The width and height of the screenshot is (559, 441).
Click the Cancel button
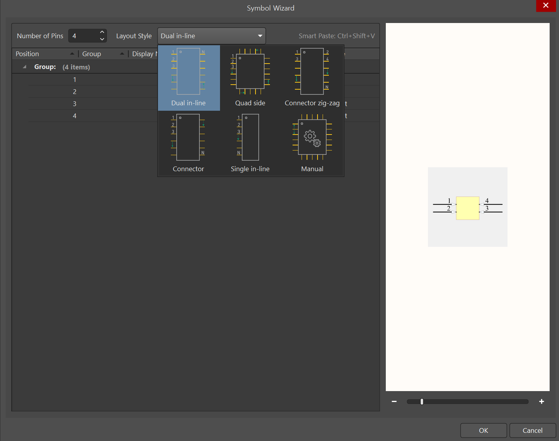point(532,430)
